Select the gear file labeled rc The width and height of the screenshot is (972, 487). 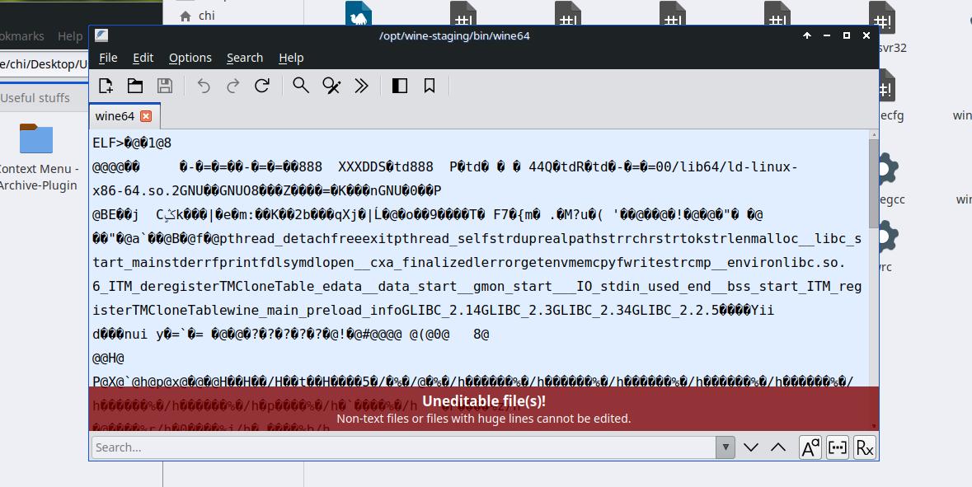886,246
